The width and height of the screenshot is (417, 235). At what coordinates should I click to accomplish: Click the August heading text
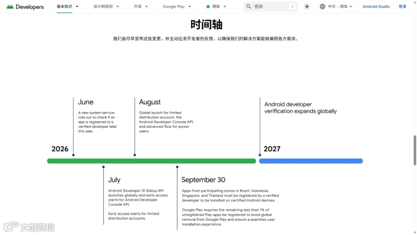(x=150, y=102)
